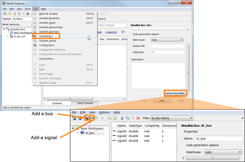Select the signal3 row in Bus Editor

144,141
